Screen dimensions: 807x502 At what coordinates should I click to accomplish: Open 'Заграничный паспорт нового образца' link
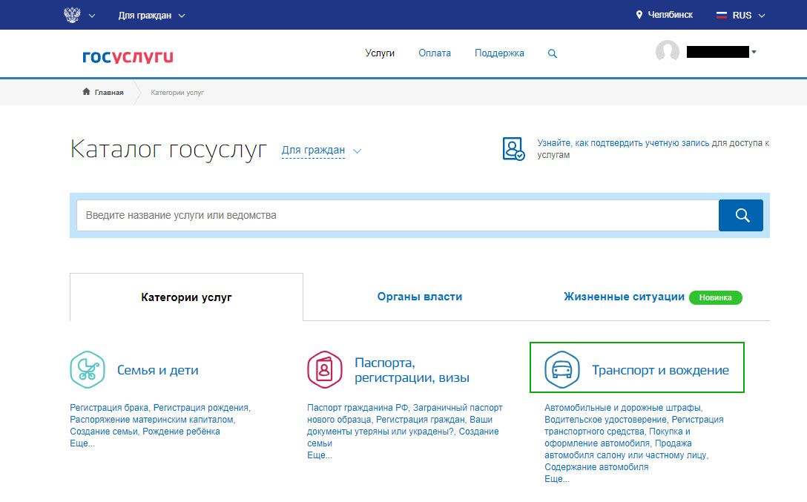(x=404, y=414)
